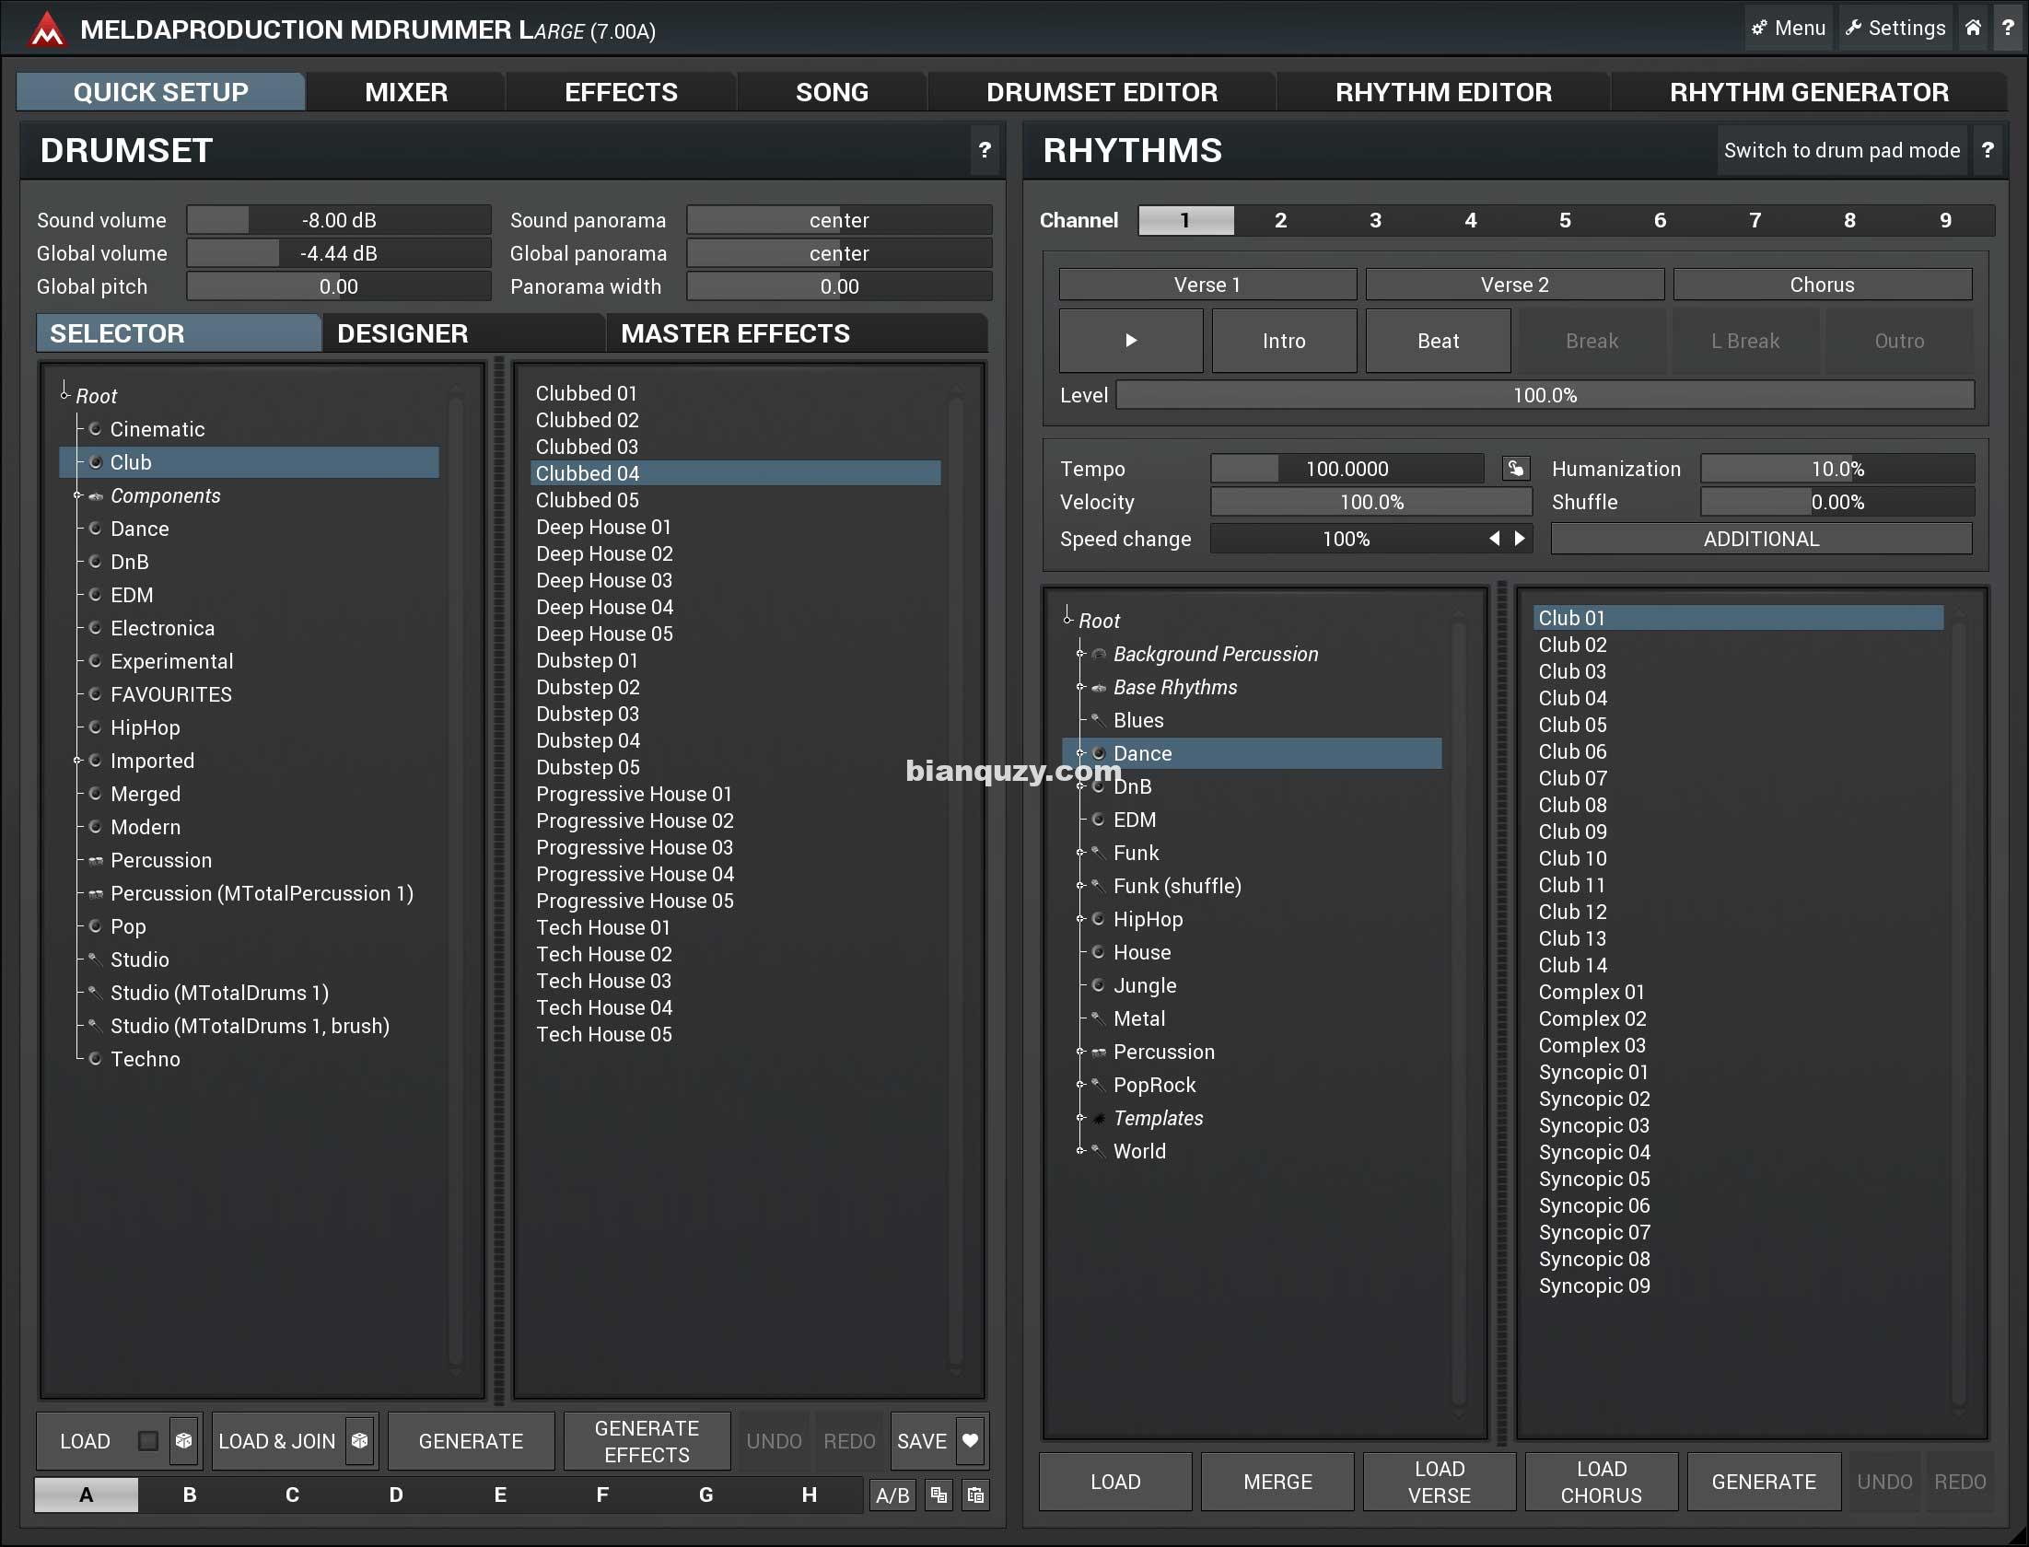Click the Blues drumstick icon in rhythms tree

[x=1098, y=720]
